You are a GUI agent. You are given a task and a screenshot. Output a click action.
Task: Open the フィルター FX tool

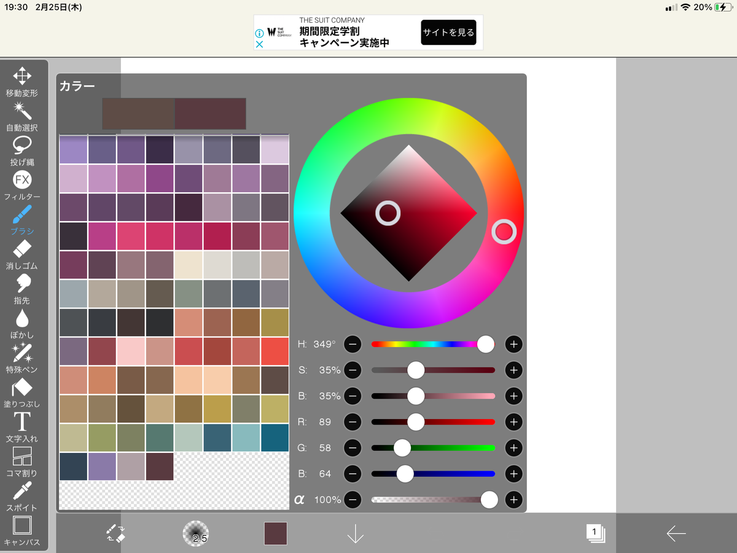22,186
